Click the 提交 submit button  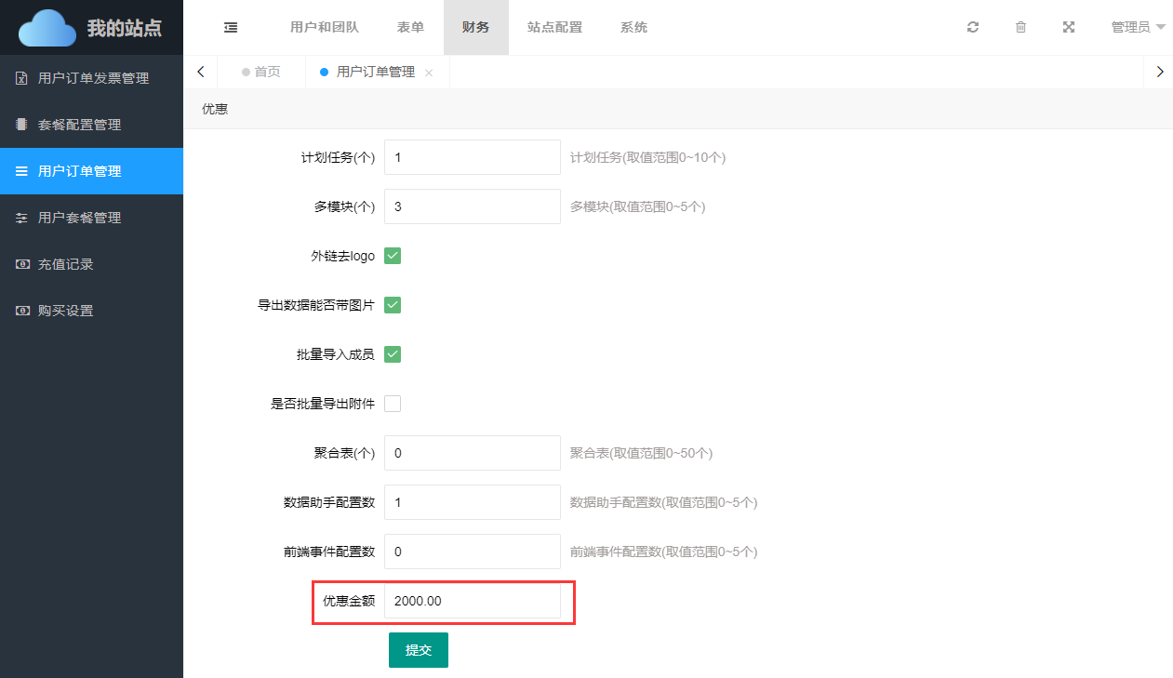(x=418, y=650)
